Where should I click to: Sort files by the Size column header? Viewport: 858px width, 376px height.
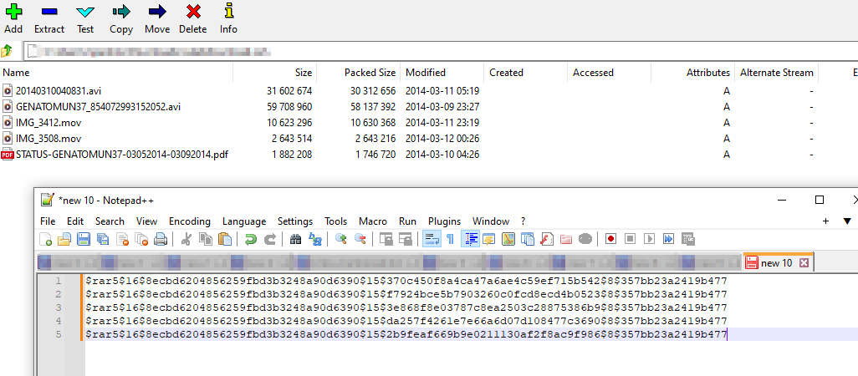[274, 73]
